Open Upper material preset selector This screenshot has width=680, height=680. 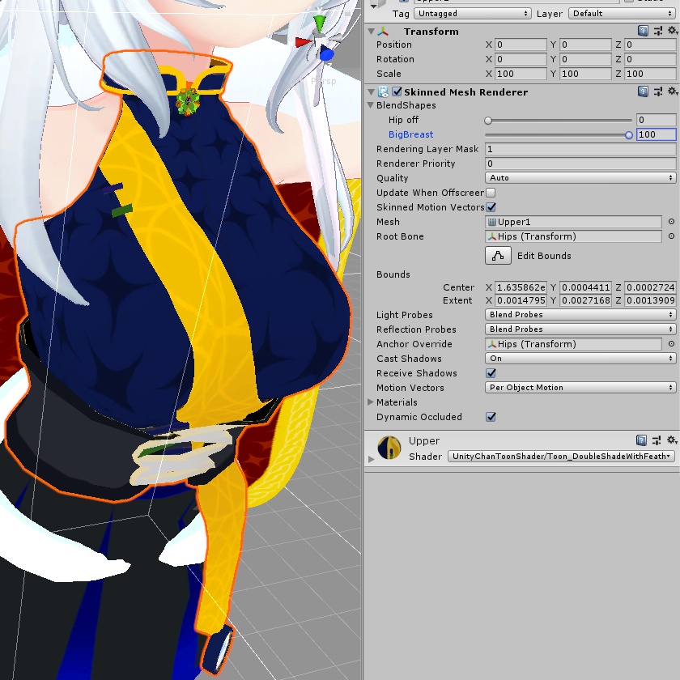657,440
